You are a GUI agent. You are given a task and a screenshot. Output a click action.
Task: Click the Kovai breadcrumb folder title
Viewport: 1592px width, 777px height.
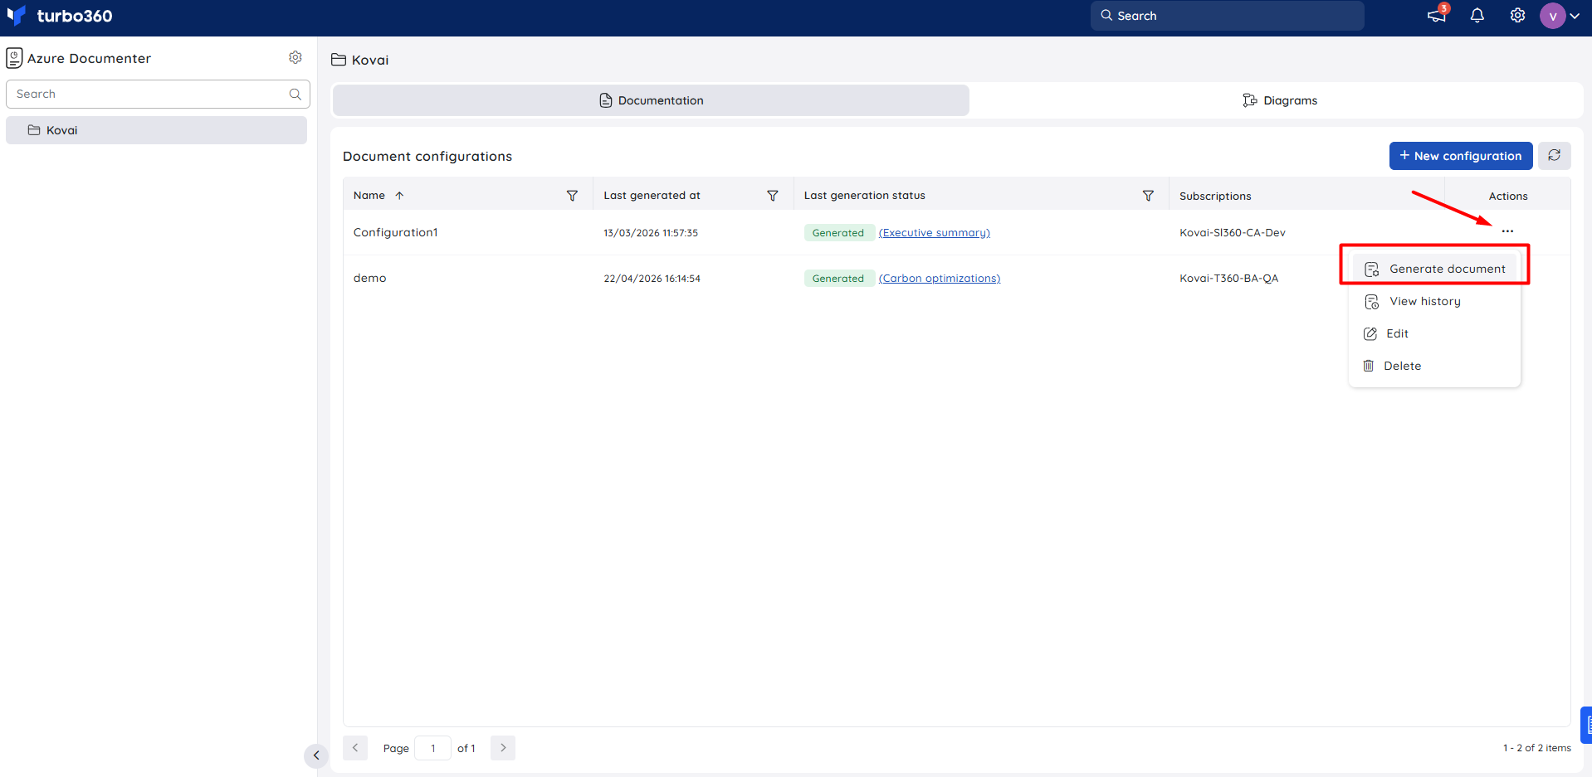click(x=360, y=60)
